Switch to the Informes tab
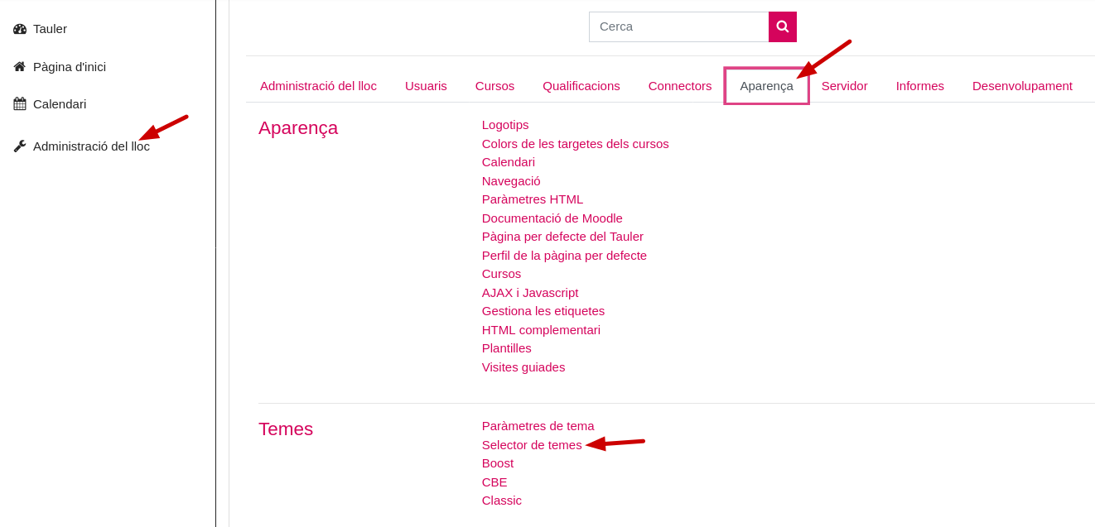The image size is (1095, 527). [920, 86]
